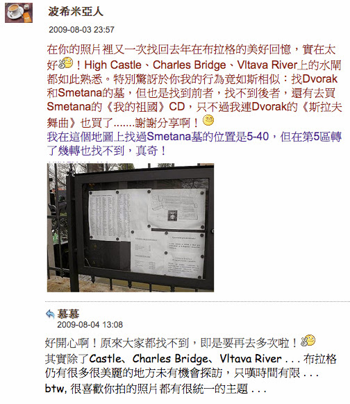Click the cemetery map sheet in the photo

pyautogui.click(x=177, y=209)
